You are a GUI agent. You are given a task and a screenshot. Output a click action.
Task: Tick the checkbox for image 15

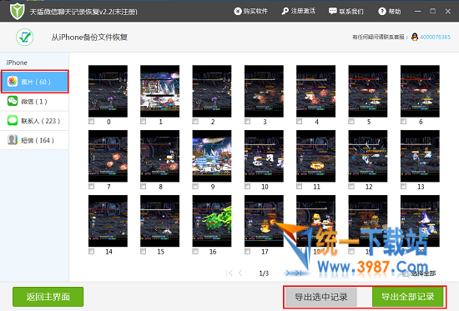pos(144,251)
